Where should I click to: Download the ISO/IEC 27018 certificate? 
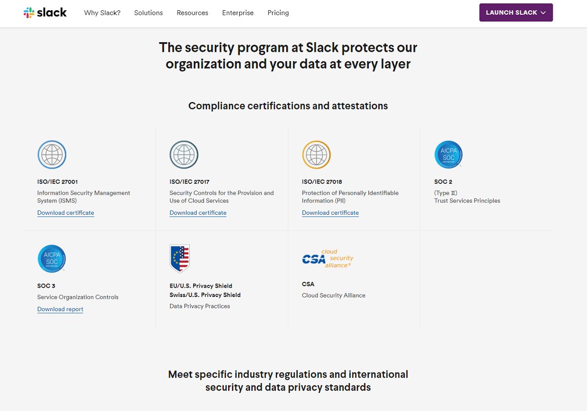click(x=330, y=212)
